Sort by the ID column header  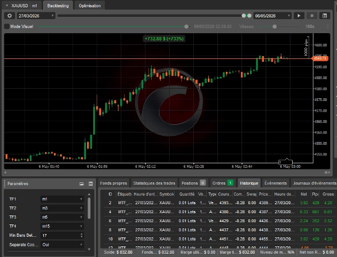pyautogui.click(x=110, y=194)
